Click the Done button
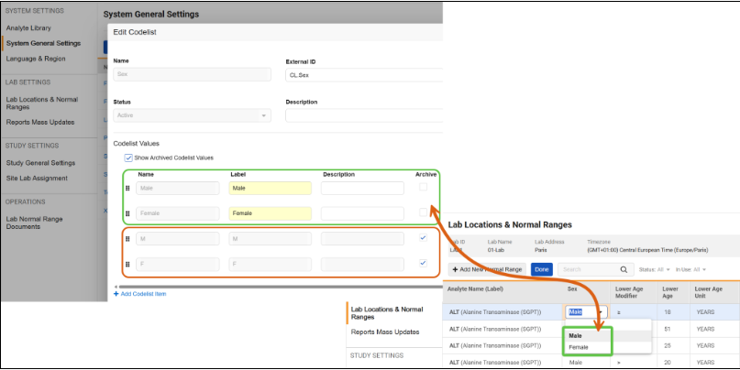 (542, 269)
